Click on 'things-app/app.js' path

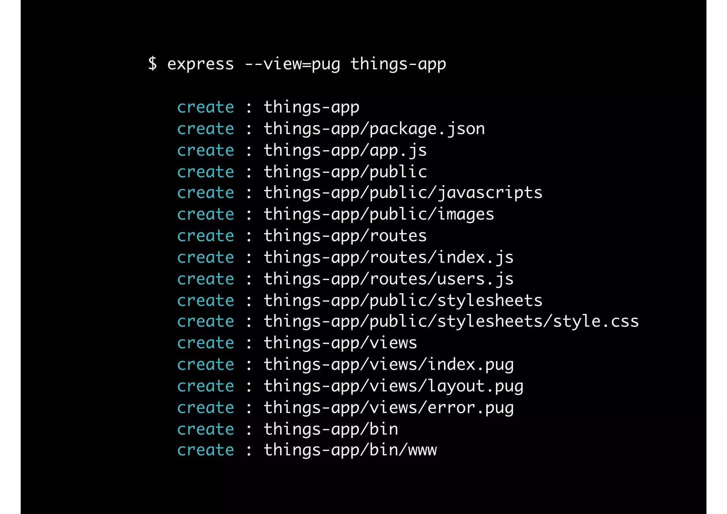click(x=345, y=150)
